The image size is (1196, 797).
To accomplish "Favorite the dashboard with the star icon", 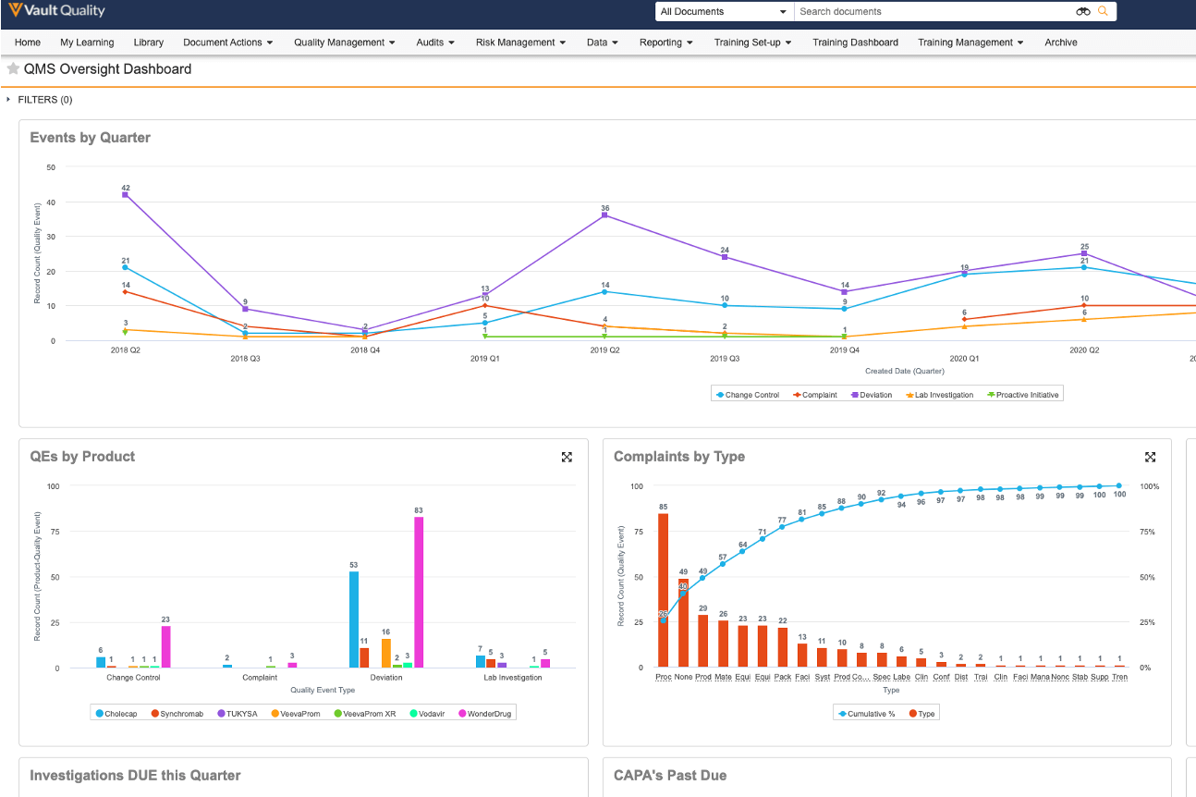I will click(x=13, y=68).
